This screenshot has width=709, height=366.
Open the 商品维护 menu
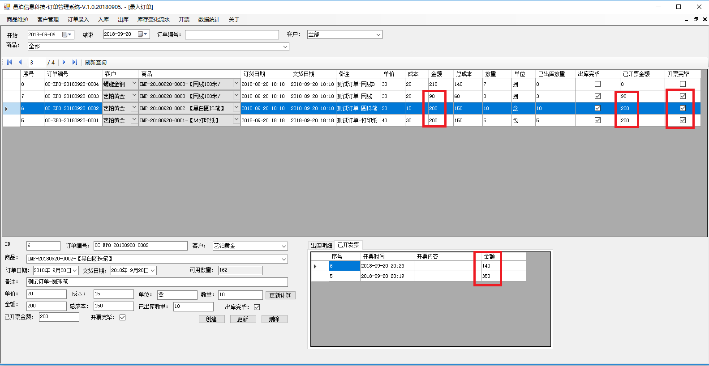[17, 20]
